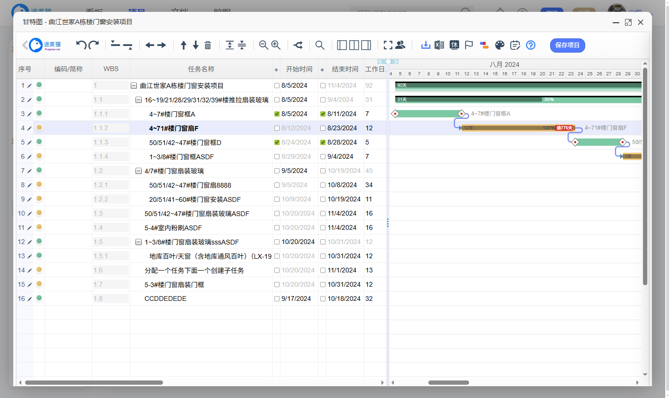Click the 保存项目 button
670x398 pixels.
(568, 45)
